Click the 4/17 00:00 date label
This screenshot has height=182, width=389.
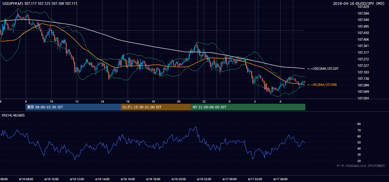tap(230, 179)
